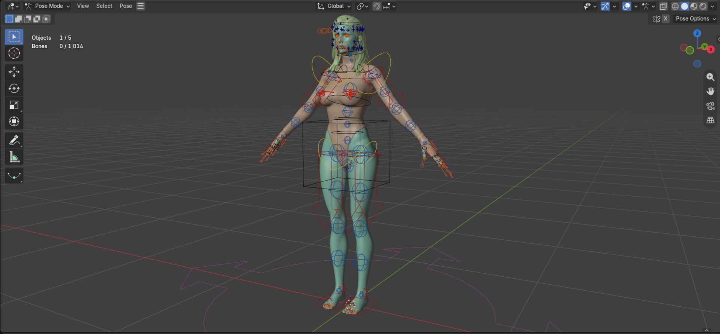
Task: Toggle X-axis mirror
Action: tap(666, 19)
